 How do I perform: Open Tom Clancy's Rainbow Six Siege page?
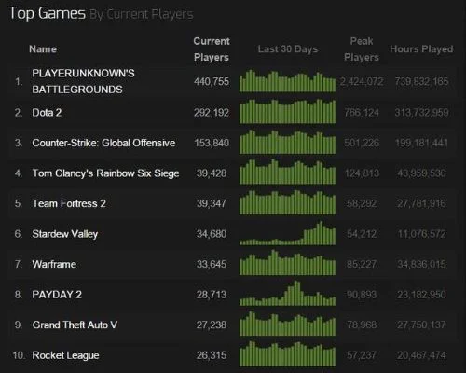[x=105, y=173]
